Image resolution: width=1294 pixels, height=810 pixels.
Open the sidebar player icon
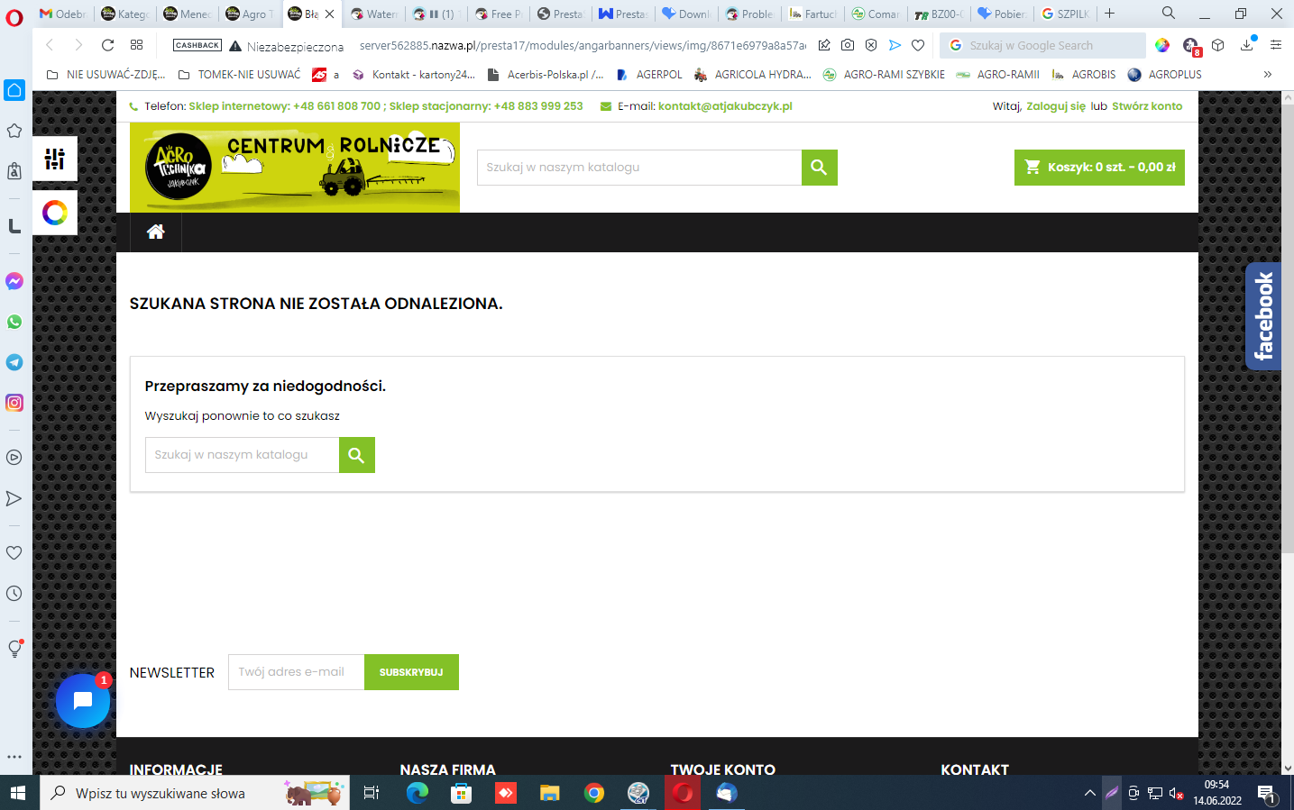[x=14, y=457]
